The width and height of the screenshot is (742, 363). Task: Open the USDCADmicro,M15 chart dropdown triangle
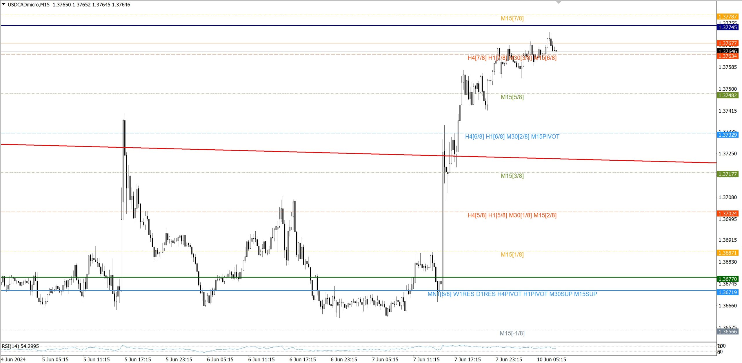pyautogui.click(x=3, y=4)
